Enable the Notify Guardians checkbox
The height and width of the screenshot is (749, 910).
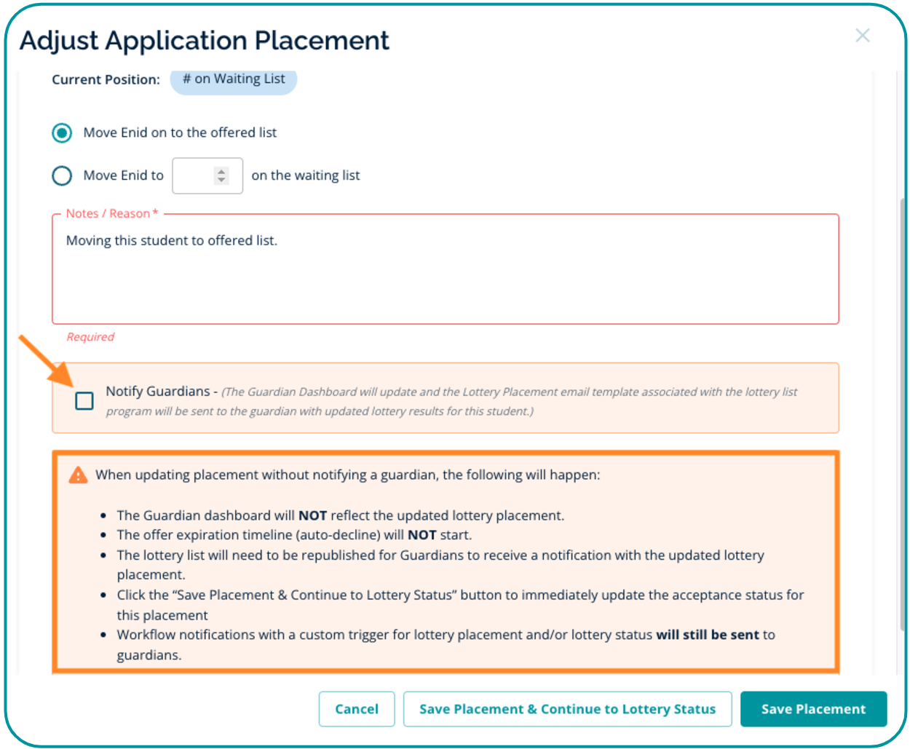[x=84, y=401]
